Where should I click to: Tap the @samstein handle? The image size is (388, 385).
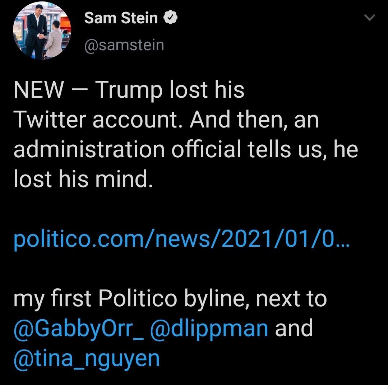[124, 45]
